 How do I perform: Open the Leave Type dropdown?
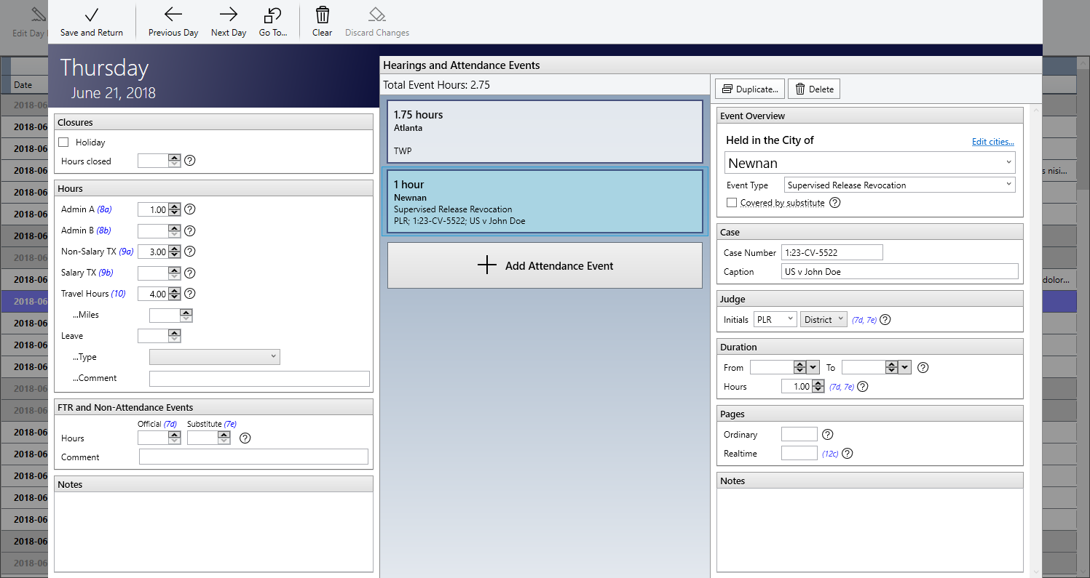(215, 357)
